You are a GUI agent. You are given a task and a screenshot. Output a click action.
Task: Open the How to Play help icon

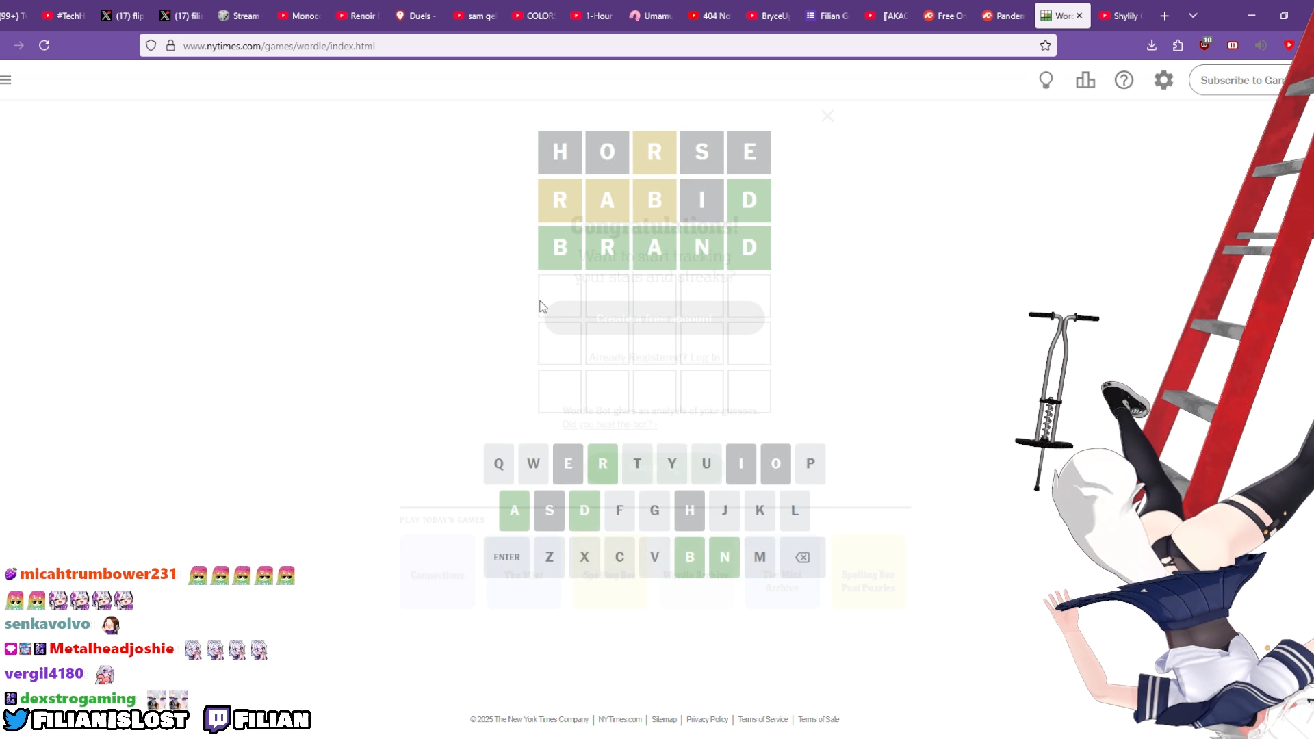point(1124,80)
